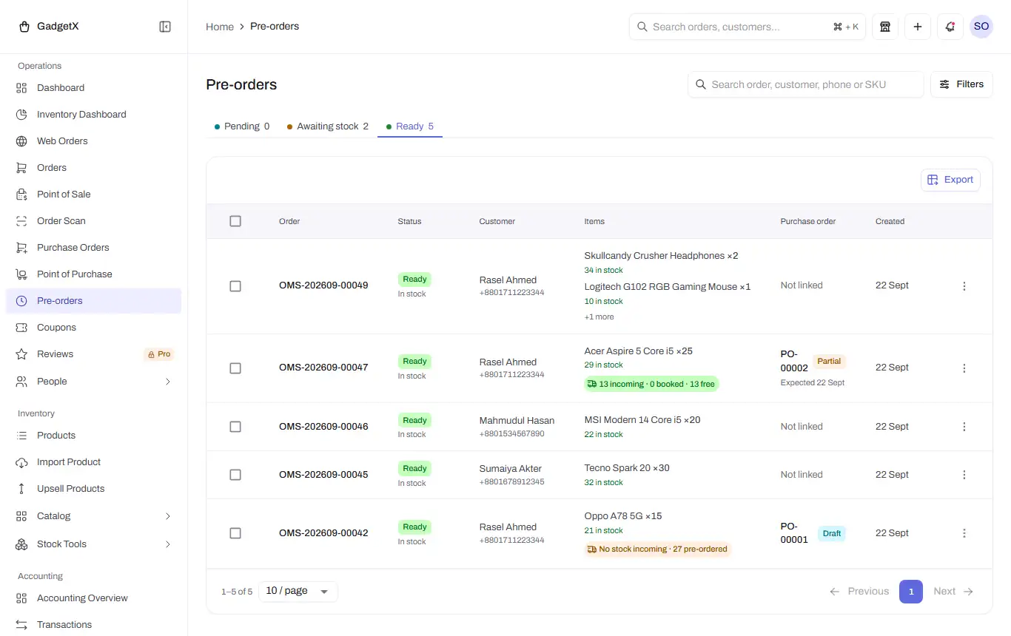1011x636 pixels.
Task: Select order OMS-202609-00049 checkbox
Action: pos(235,286)
